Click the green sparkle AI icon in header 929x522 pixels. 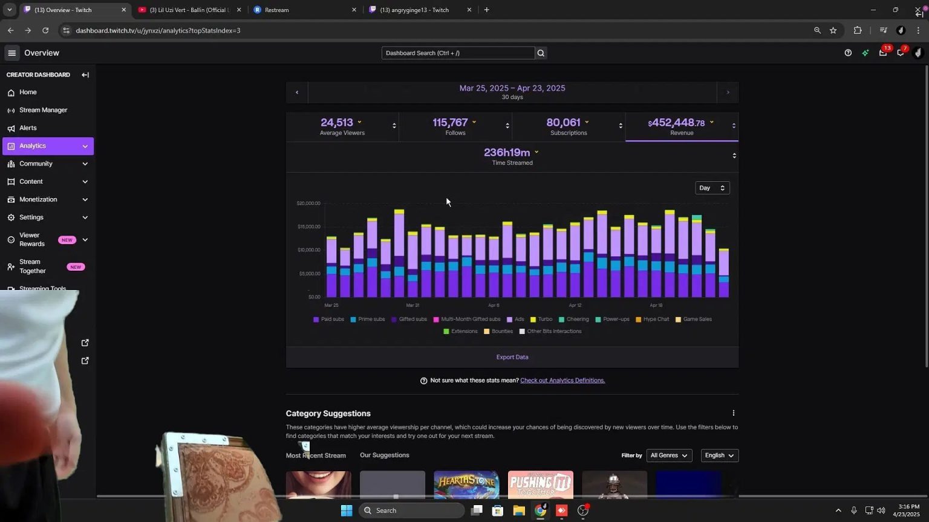click(865, 53)
